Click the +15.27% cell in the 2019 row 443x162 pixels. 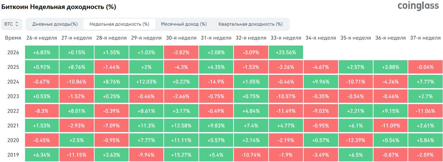(181, 155)
